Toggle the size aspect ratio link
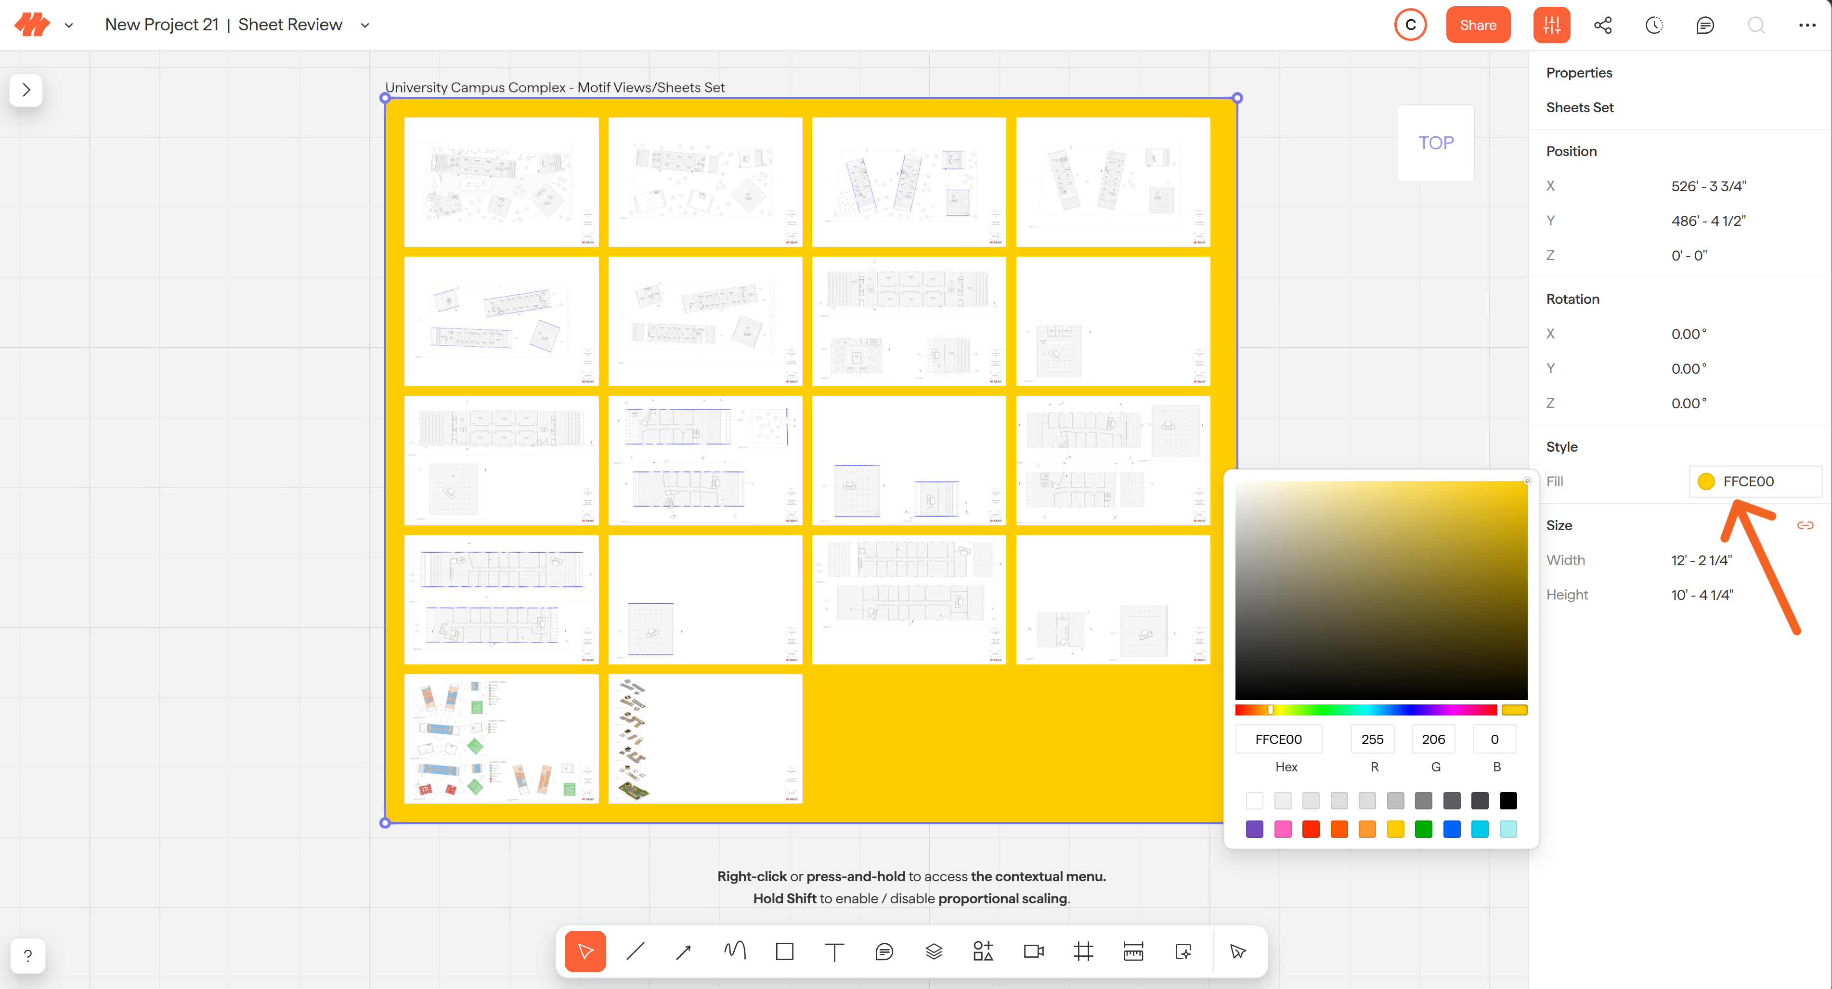 1805,525
